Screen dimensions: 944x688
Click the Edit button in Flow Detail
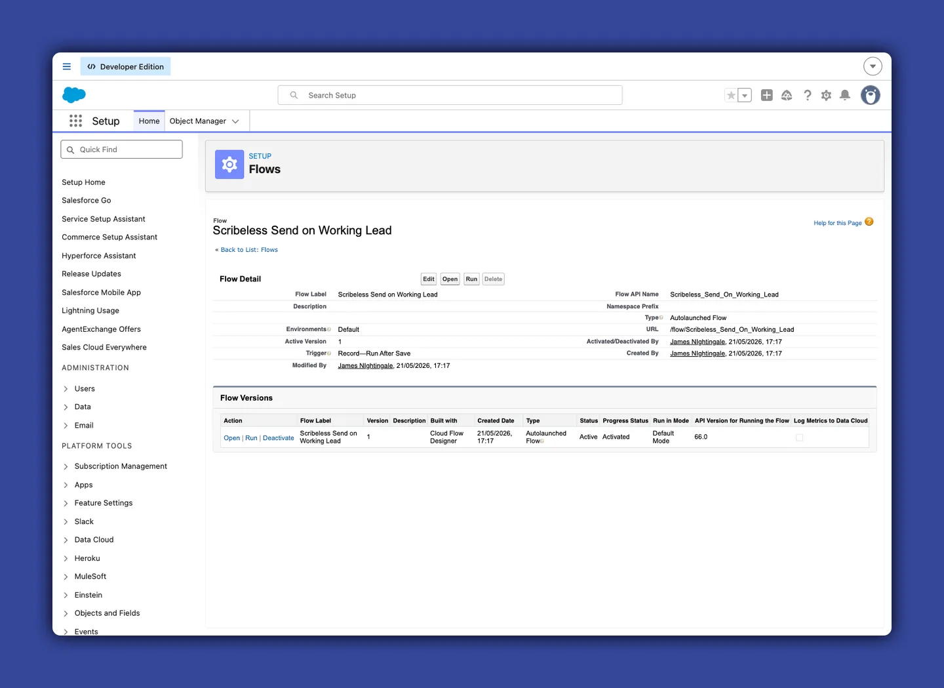[429, 279]
